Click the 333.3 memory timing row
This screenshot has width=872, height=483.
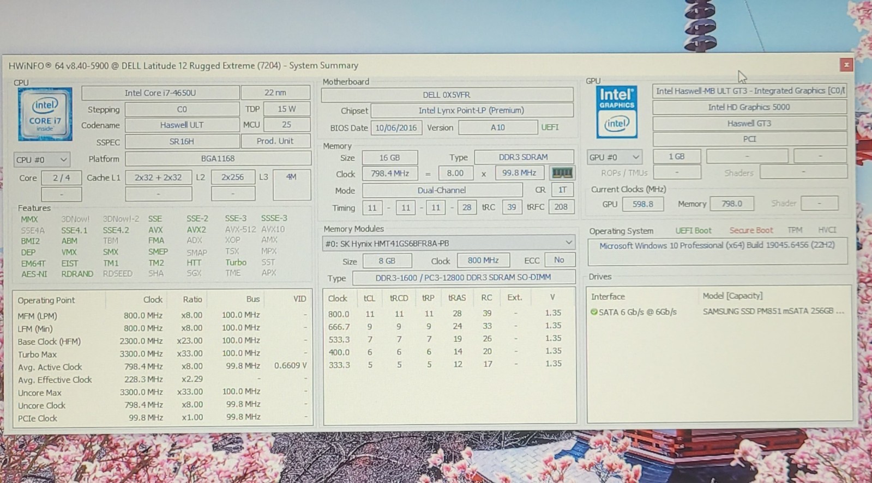point(449,364)
